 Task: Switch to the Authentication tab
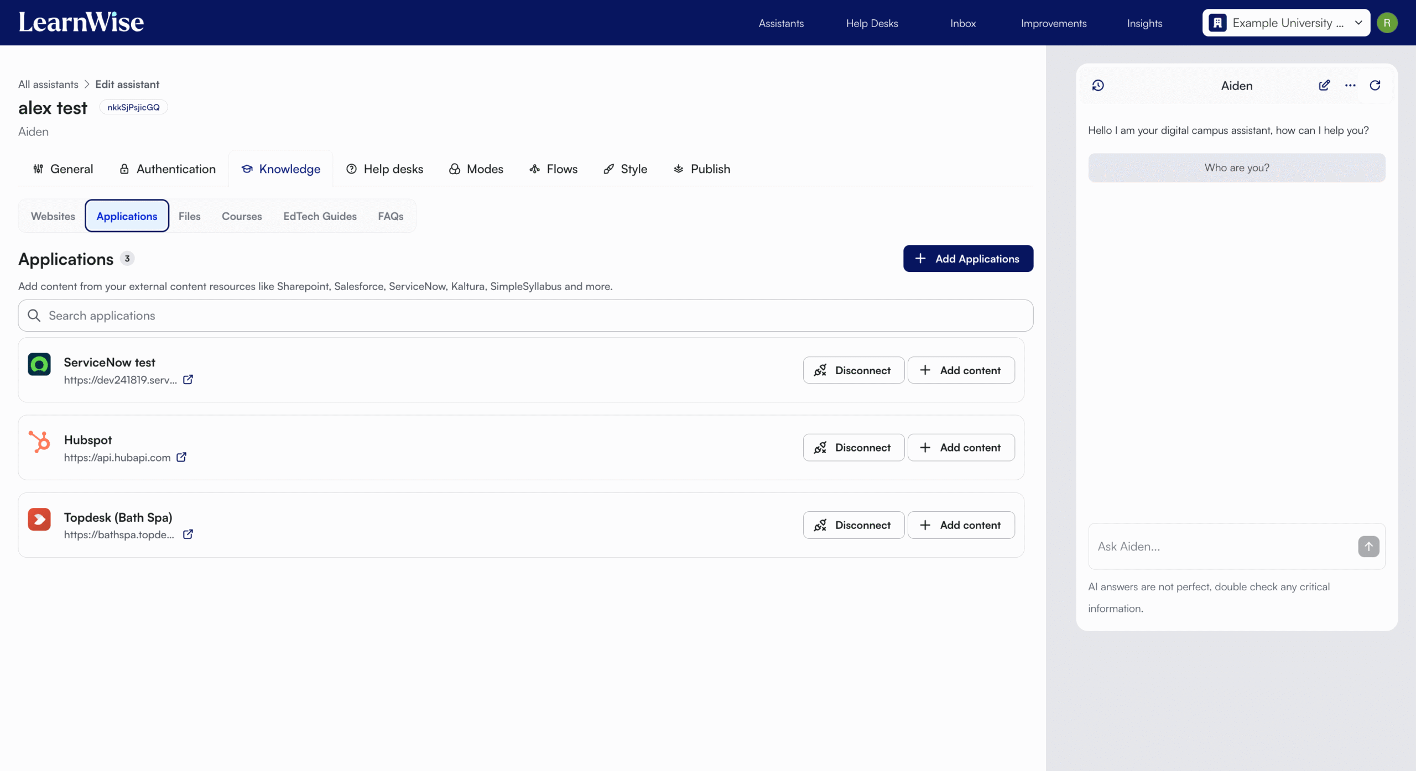point(167,169)
